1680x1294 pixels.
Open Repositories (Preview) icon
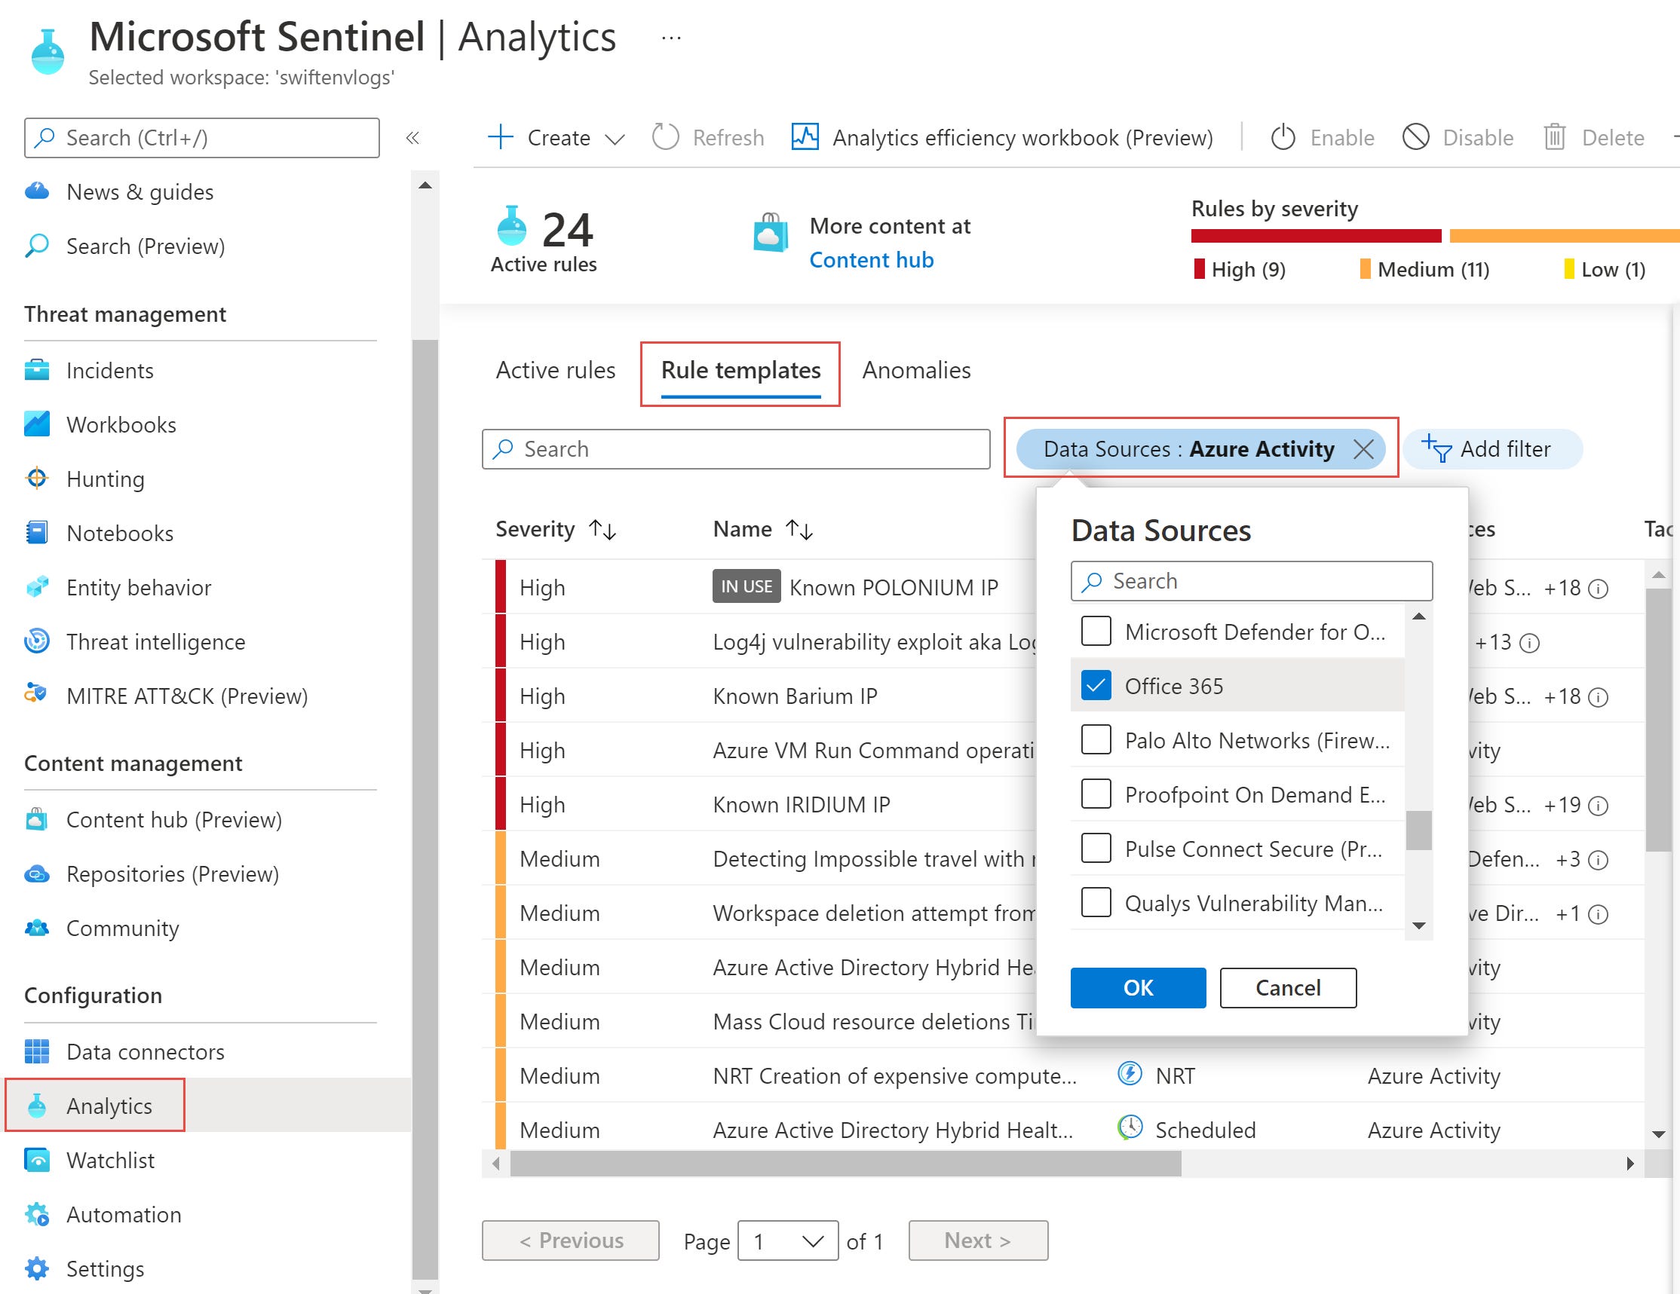click(37, 874)
